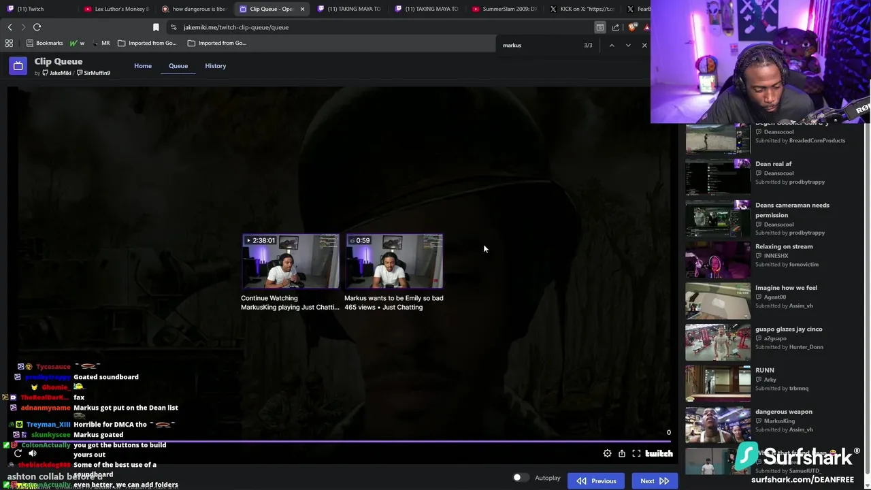Switch to the '(11) Twitch' browser tab

click(x=38, y=9)
